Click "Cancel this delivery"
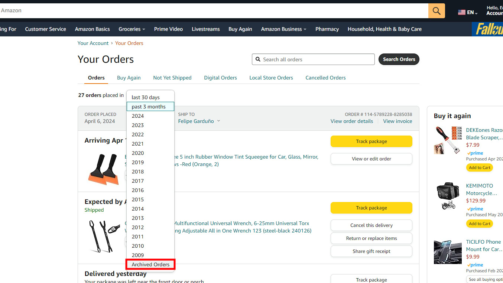The width and height of the screenshot is (503, 283). pyautogui.click(x=371, y=225)
